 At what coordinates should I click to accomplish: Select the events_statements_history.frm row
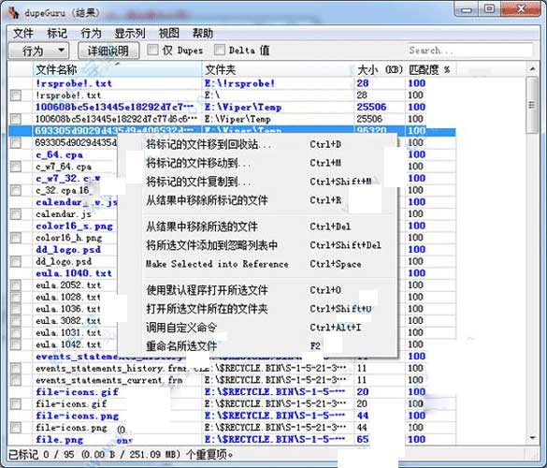[x=232, y=369]
